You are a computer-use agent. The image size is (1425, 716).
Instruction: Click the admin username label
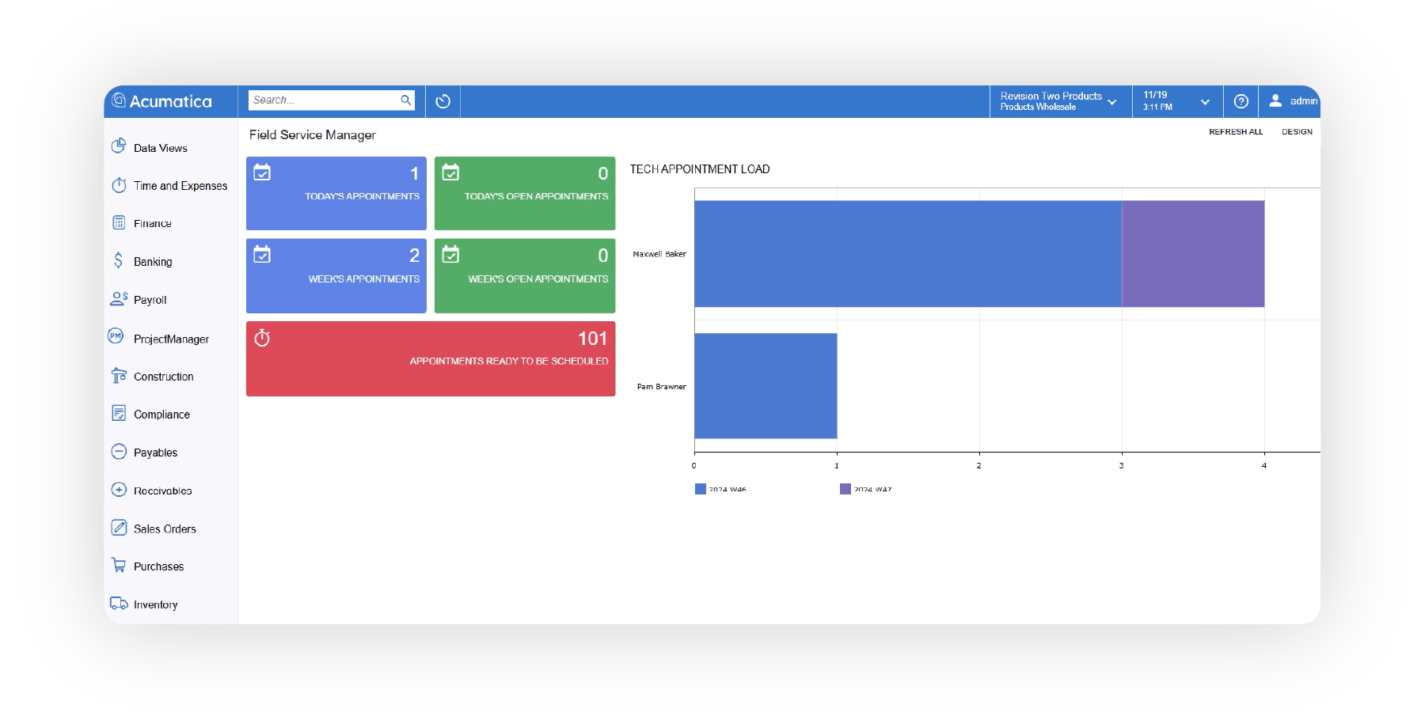(1303, 101)
